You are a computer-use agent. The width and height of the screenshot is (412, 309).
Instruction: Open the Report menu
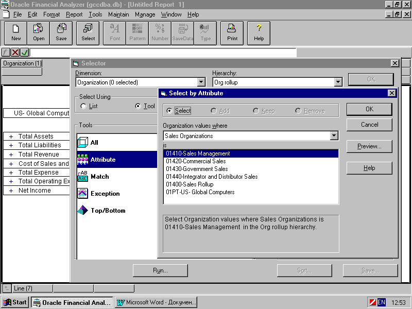(74, 14)
